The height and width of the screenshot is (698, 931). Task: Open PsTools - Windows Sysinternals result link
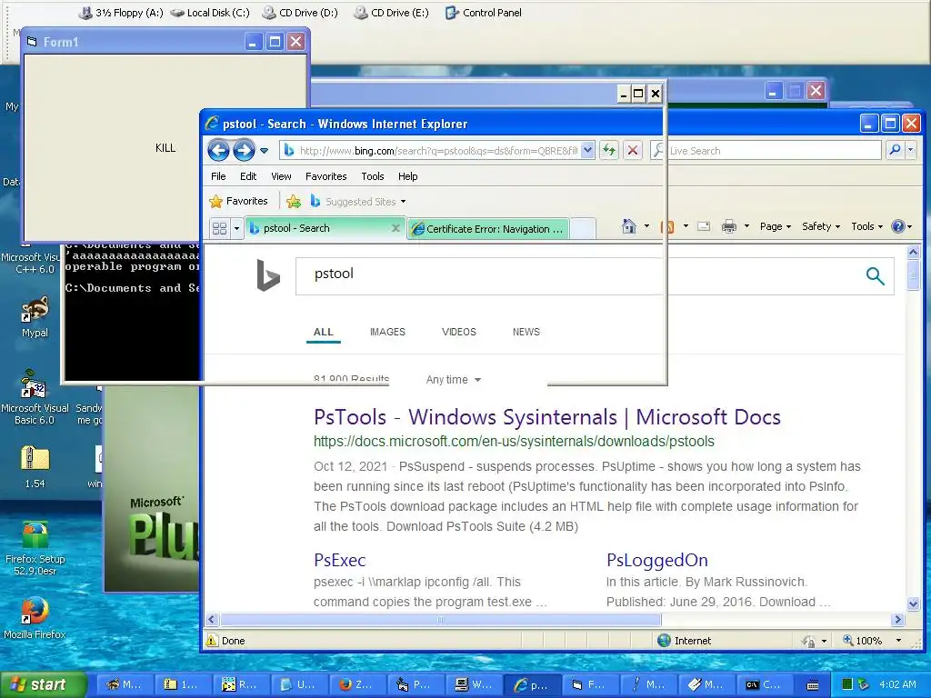tap(546, 417)
